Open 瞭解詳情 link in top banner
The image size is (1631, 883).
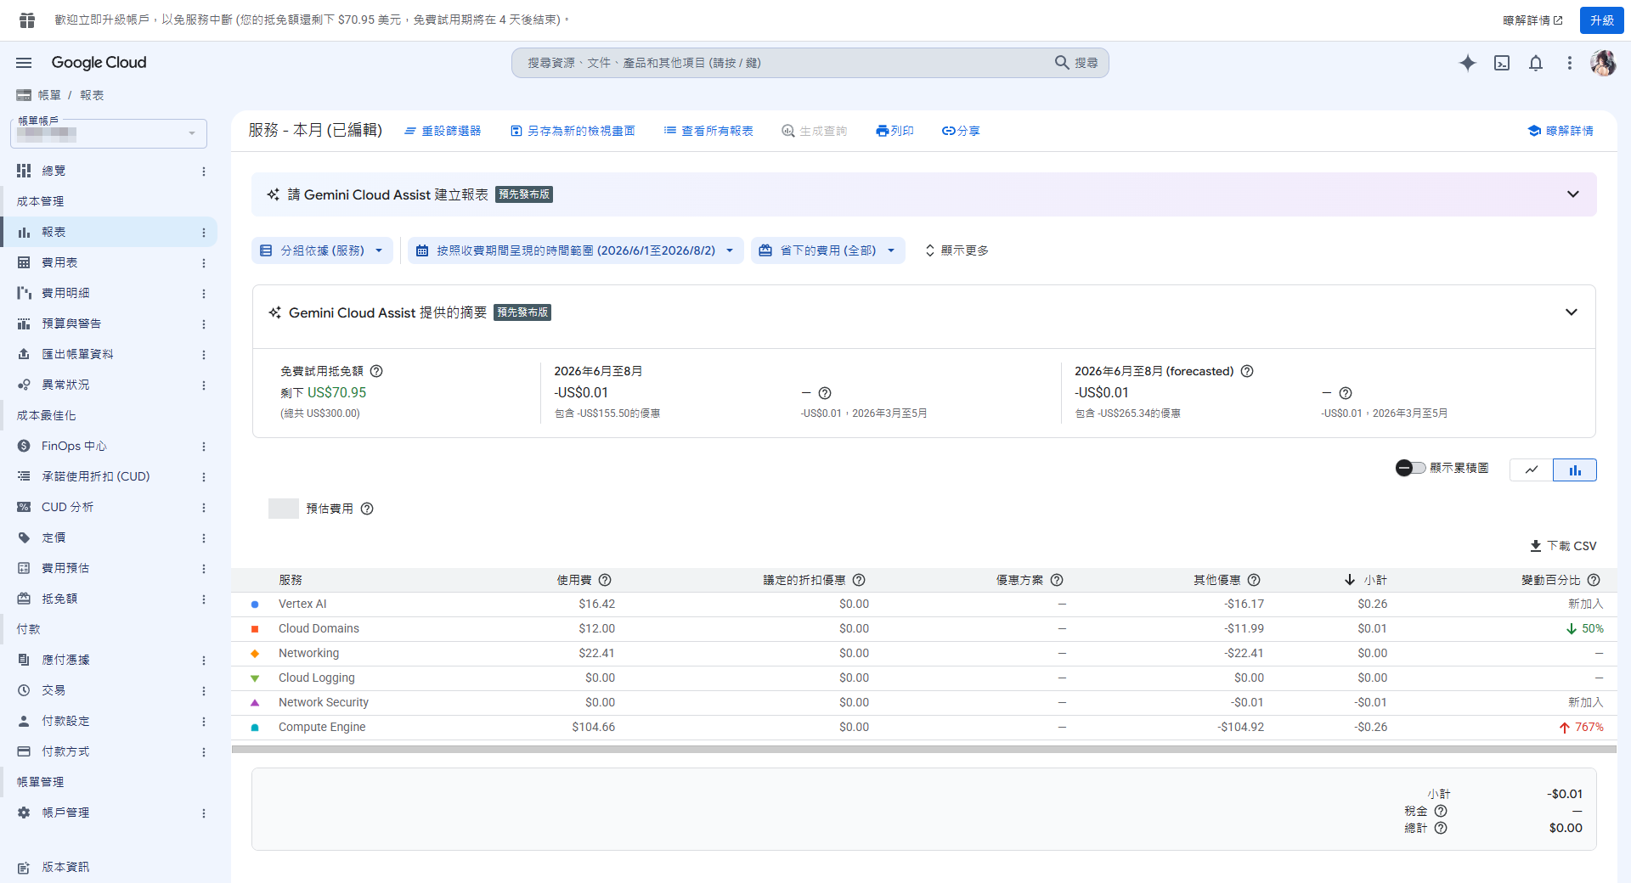click(1532, 20)
